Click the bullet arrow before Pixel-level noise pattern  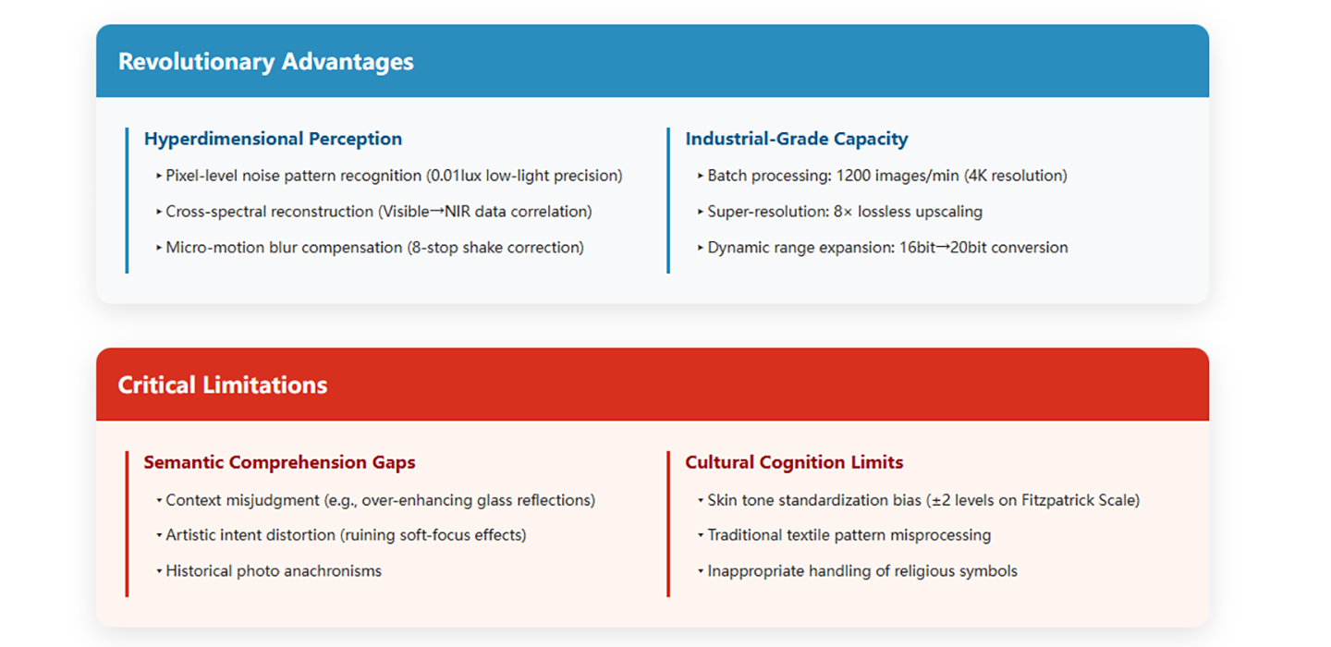159,176
